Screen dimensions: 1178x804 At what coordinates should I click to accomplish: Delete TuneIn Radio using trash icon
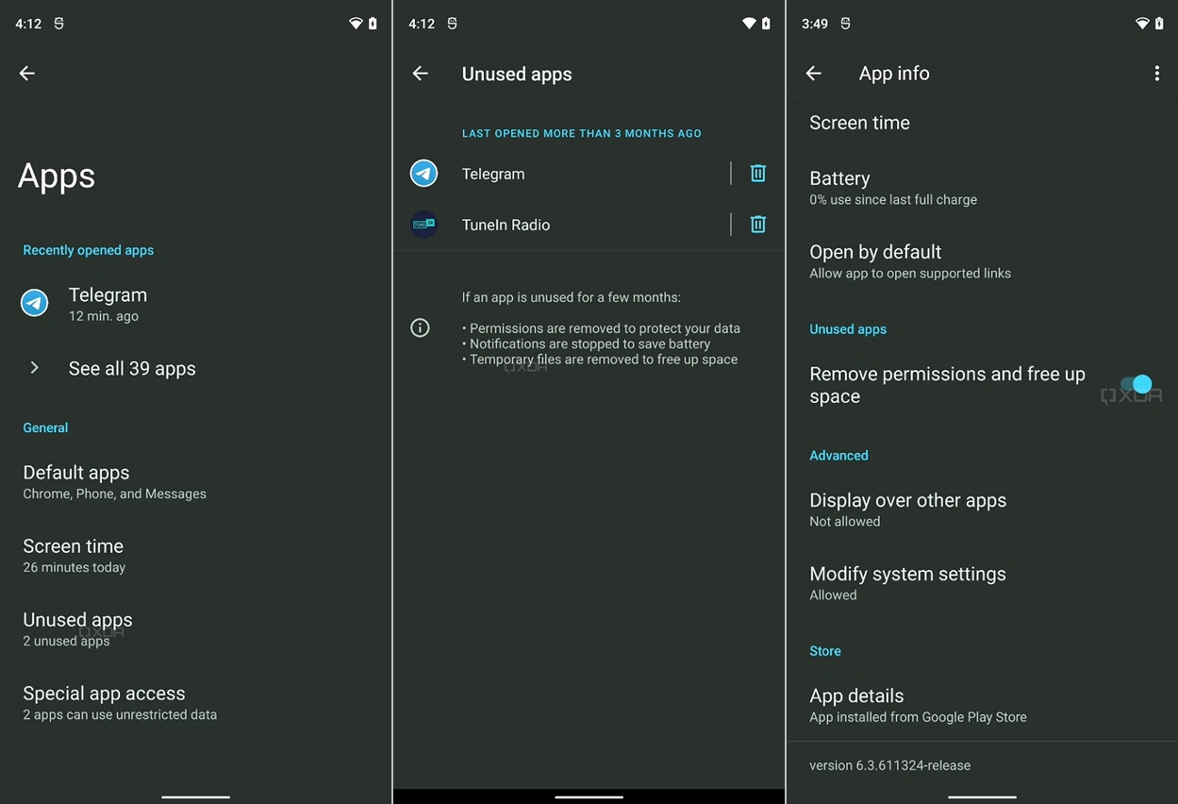tap(757, 225)
